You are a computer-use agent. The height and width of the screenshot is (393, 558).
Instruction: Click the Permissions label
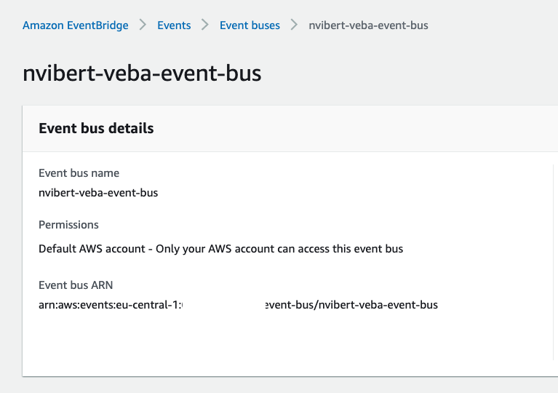click(x=68, y=224)
